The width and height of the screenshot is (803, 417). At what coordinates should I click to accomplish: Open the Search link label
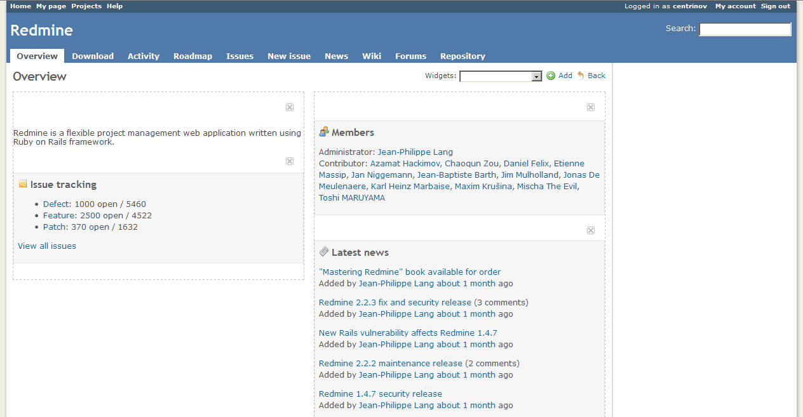tap(680, 29)
